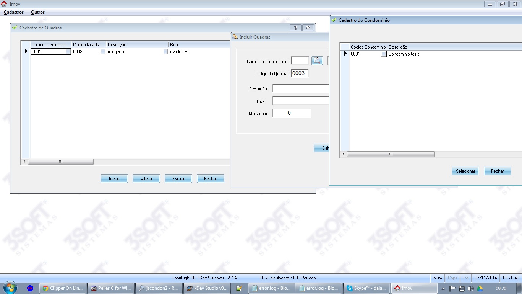The height and width of the screenshot is (294, 522).
Task: Click the partially hidden Salvar button
Action: point(321,148)
